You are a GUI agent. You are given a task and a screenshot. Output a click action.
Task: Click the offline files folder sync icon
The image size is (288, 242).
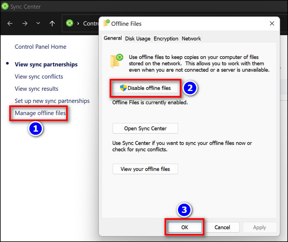click(x=116, y=61)
